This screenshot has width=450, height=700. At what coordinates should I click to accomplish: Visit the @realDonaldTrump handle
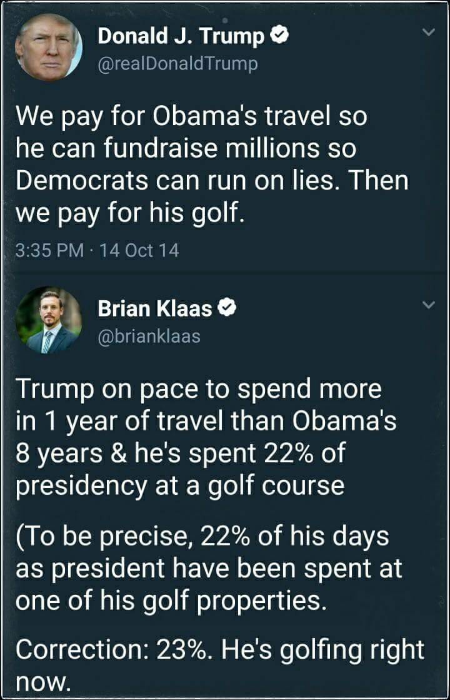point(177,63)
